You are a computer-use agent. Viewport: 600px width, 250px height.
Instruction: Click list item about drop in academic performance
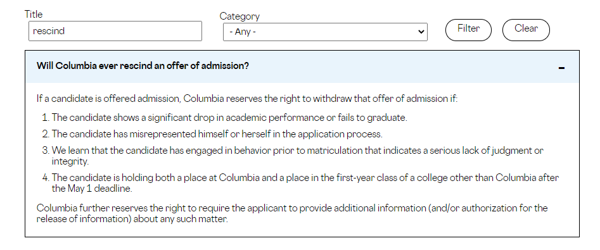coord(229,117)
